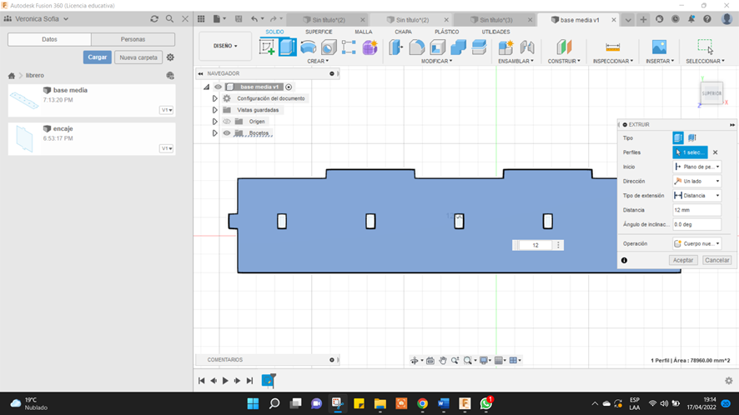Image resolution: width=739 pixels, height=415 pixels.
Task: Toggle visibility of Origen folder
Action: coord(227,122)
